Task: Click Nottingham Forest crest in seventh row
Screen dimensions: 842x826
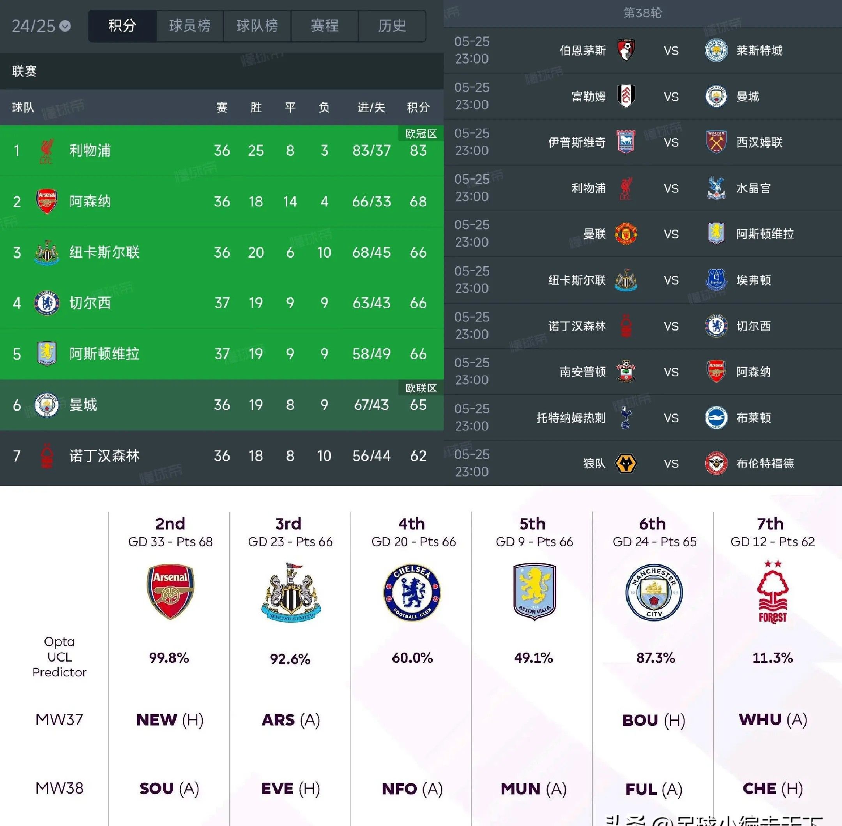Action: click(46, 455)
